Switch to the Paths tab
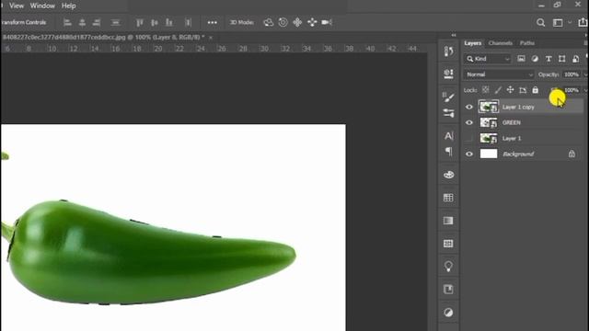Viewport: 589px width, 331px height. 527,43
